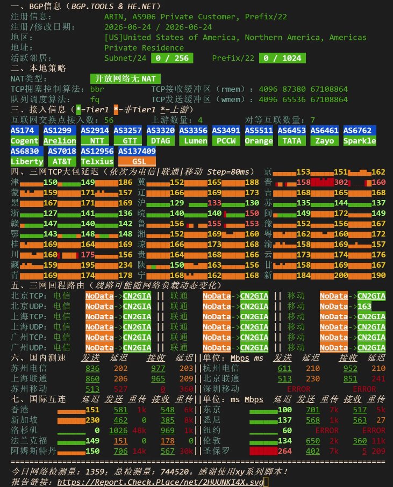393x487 pixels.
Task: Click the AS1299 badge
Action: coord(60,131)
